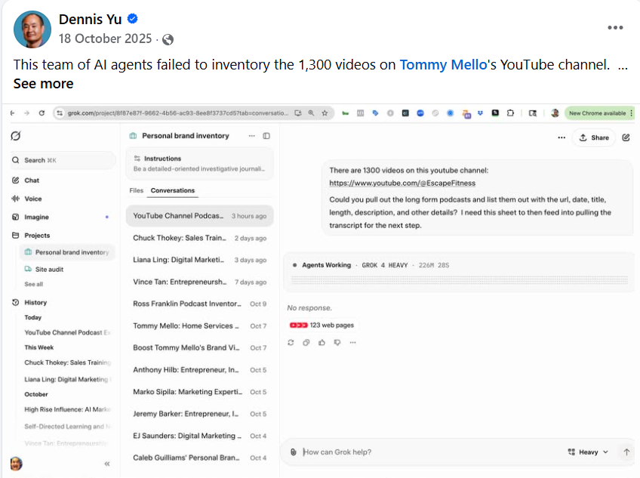Open Jeremy Barker: Entrepreneur conversation
This screenshot has width=640, height=478.
coord(199,414)
